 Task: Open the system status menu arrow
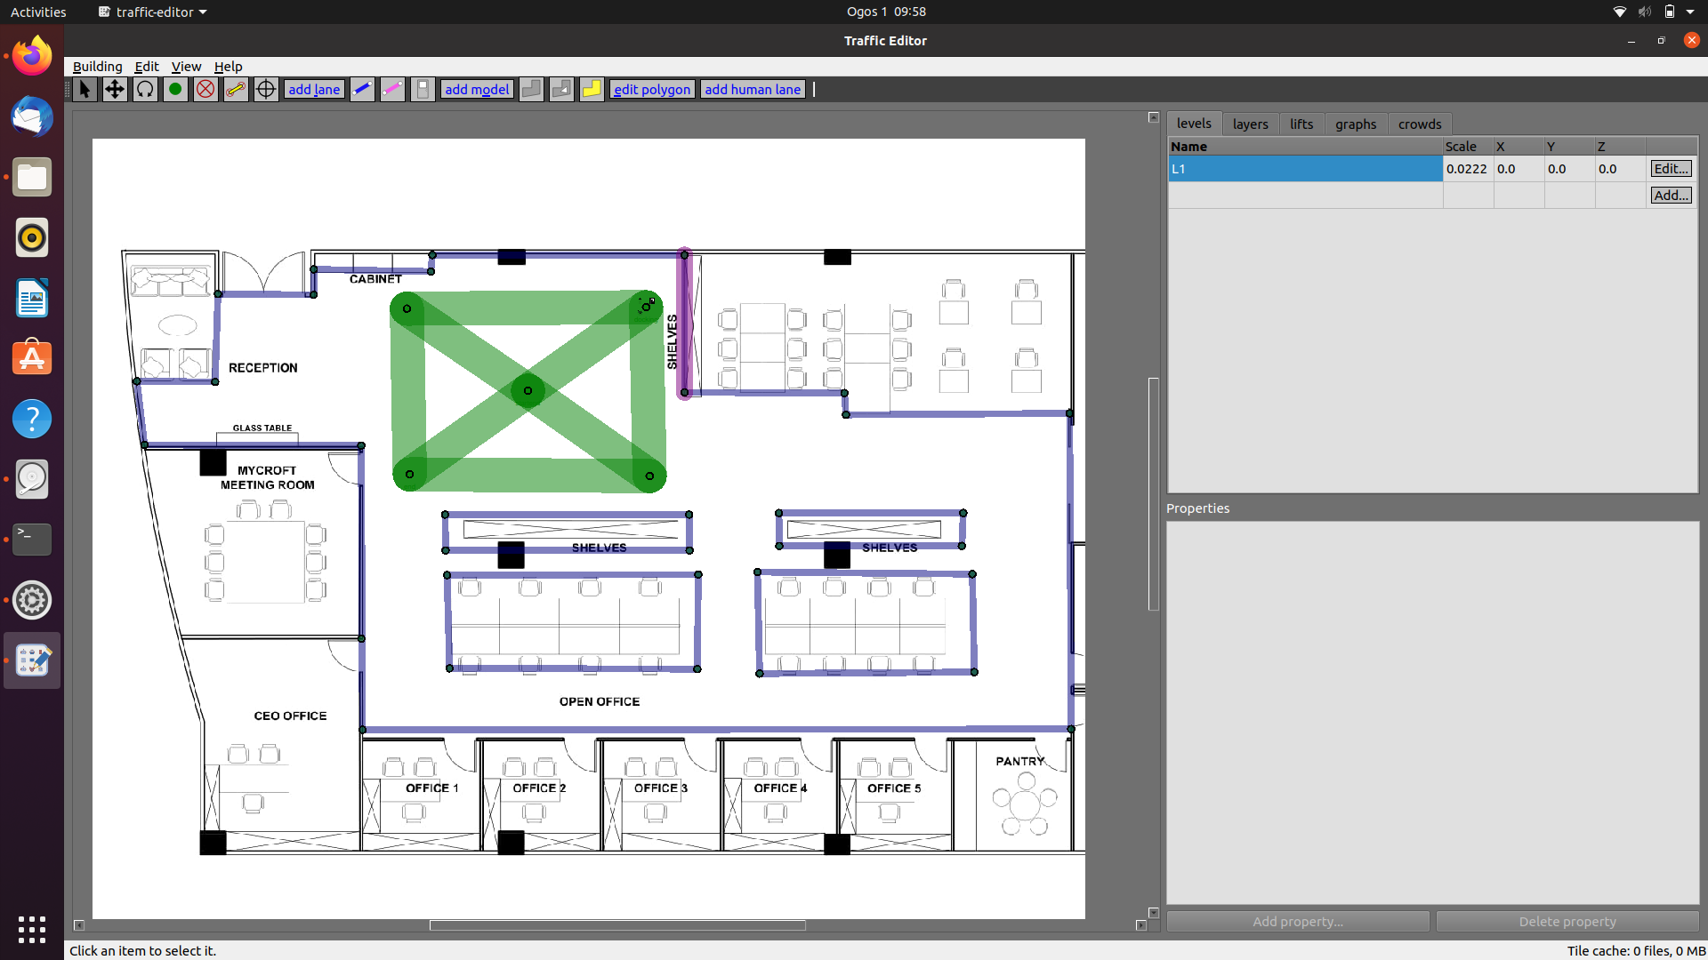point(1689,12)
